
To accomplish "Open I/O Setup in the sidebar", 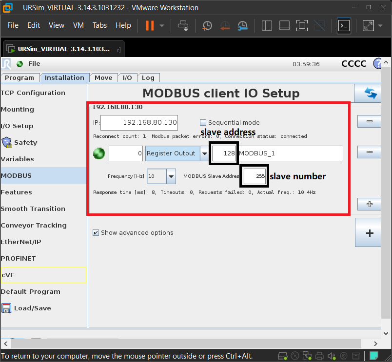I will [x=43, y=126].
